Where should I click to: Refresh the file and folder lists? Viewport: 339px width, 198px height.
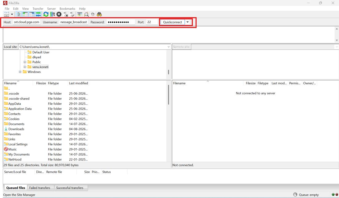click(46, 14)
